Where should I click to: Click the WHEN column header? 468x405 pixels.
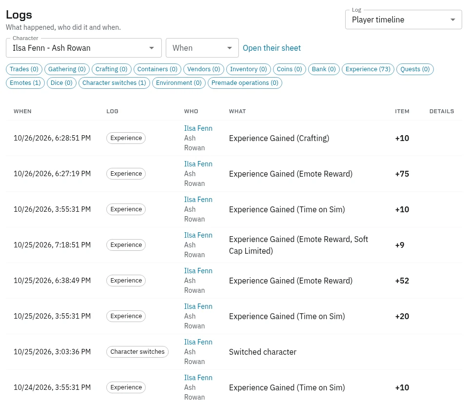pos(22,111)
